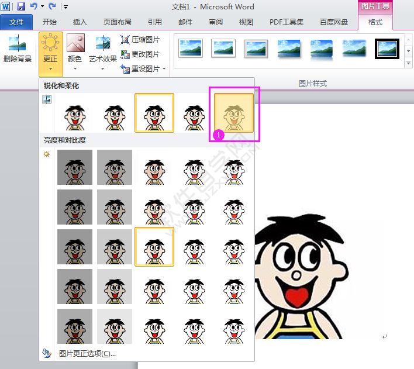Open the customize quick access toolbar dropdown
The width and height of the screenshot is (414, 369).
click(x=65, y=7)
